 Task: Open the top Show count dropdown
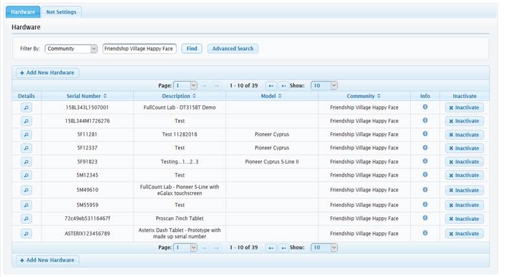pyautogui.click(x=324, y=85)
